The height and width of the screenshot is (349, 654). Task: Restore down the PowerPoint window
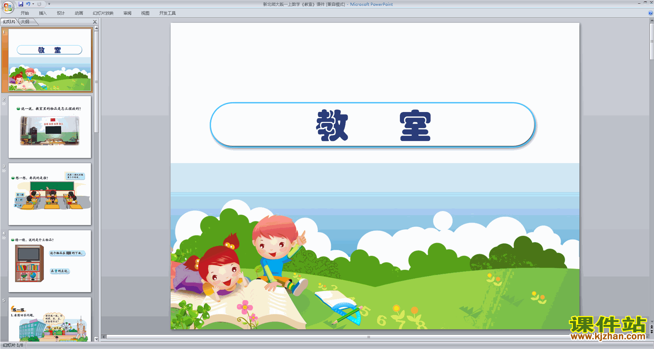pyautogui.click(x=645, y=3)
